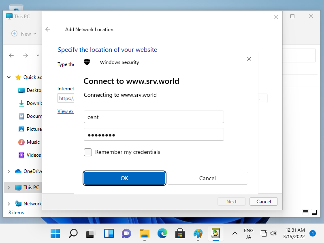Open Microsoft Store from the taskbar

click(180, 233)
